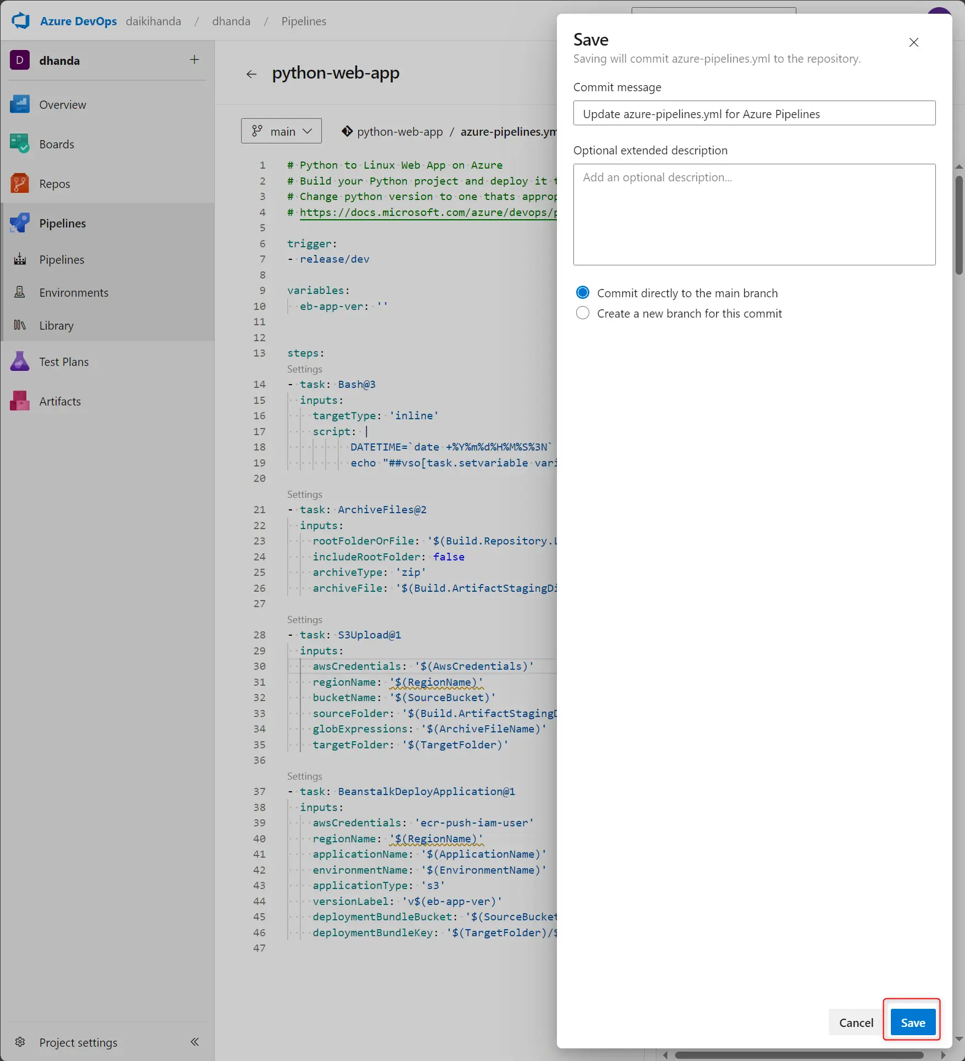The image size is (965, 1061).
Task: Click line number 30 in the gutter
Action: pyautogui.click(x=259, y=666)
